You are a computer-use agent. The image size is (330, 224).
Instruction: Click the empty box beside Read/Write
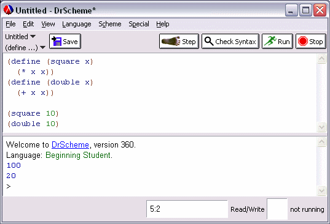pos(277,209)
